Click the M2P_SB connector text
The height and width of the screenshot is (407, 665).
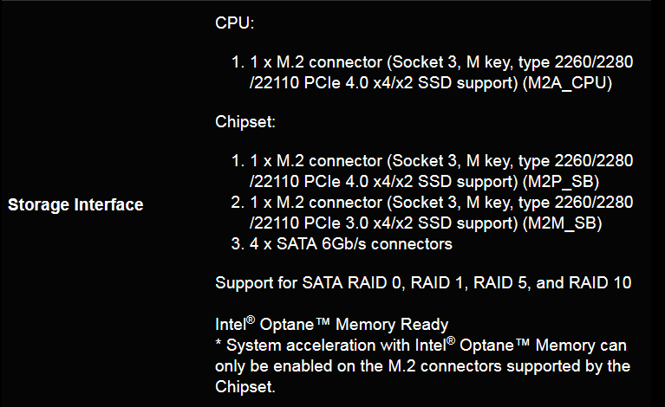(x=561, y=182)
